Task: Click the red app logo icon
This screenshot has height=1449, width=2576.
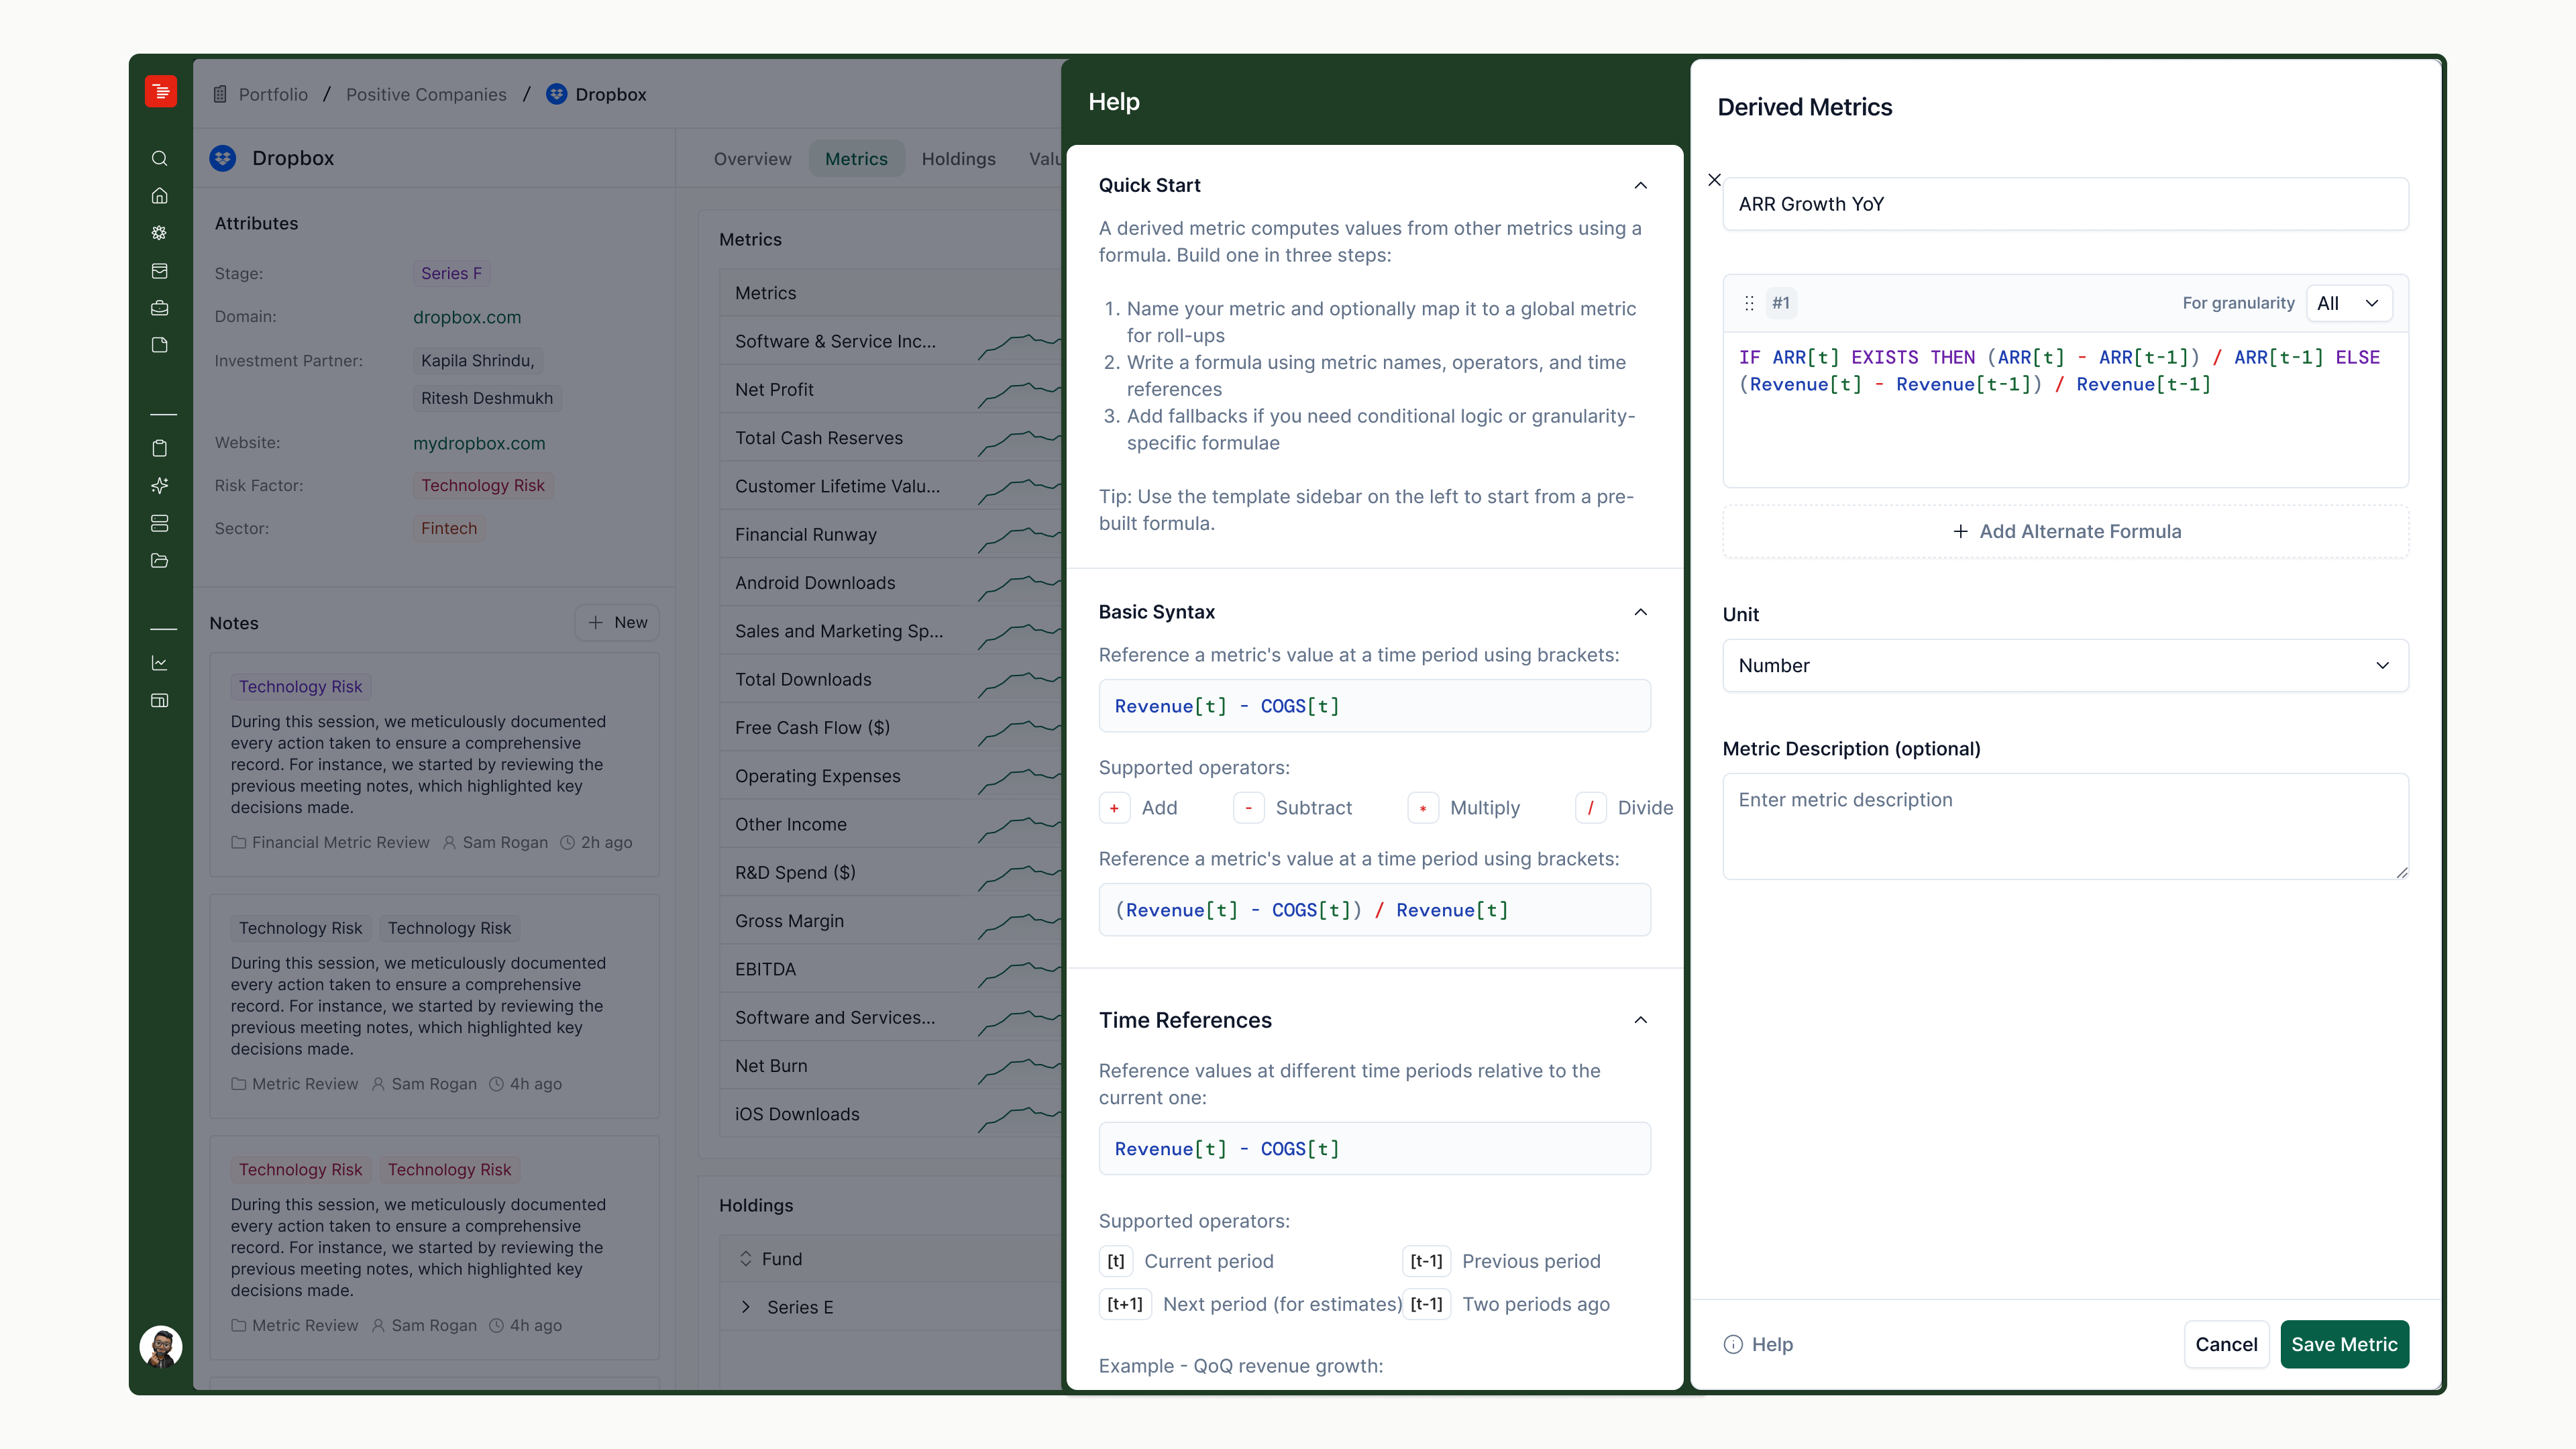Action: coord(160,92)
